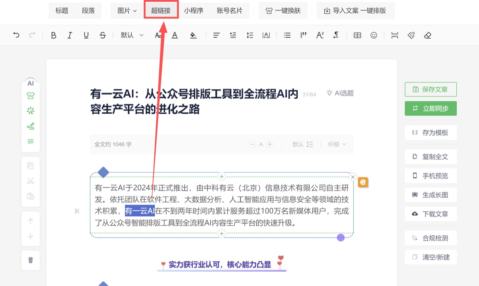Open AI选题 suggestions

pos(340,93)
